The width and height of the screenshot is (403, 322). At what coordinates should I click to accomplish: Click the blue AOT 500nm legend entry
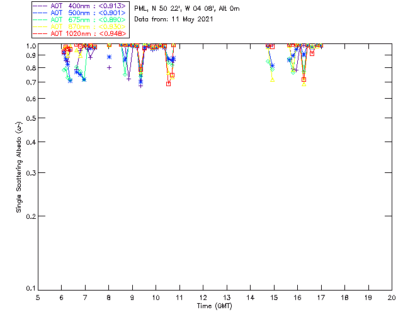pyautogui.click(x=80, y=13)
